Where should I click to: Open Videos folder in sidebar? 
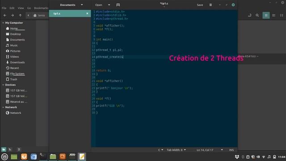(x=14, y=57)
